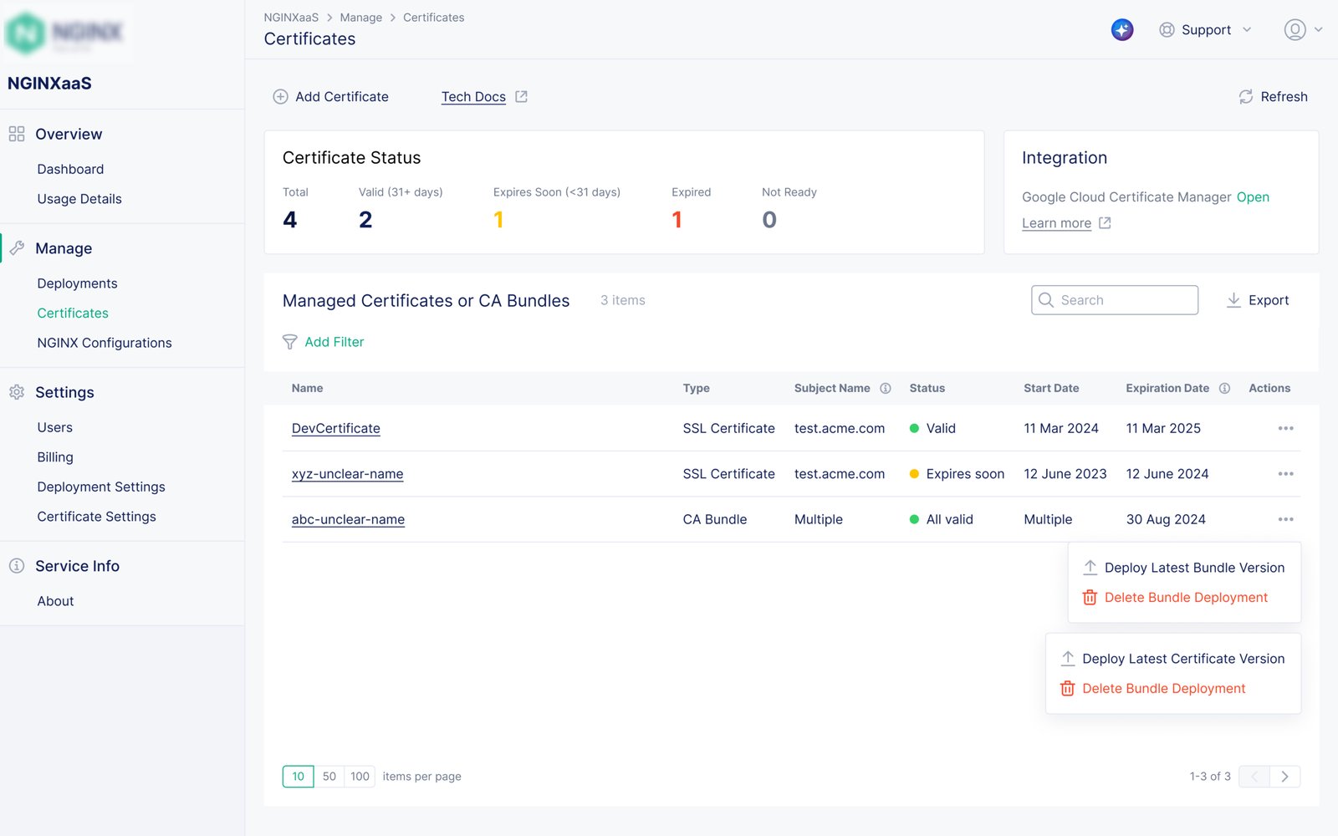Choose Deploy Latest Certificate Version option
The width and height of the screenshot is (1338, 836).
[1182, 659]
